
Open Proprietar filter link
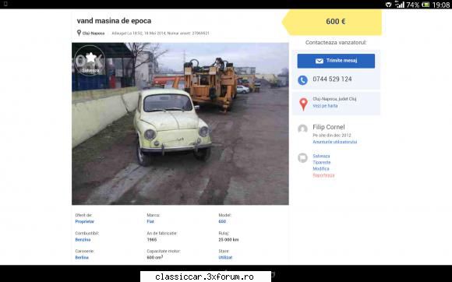coord(84,221)
